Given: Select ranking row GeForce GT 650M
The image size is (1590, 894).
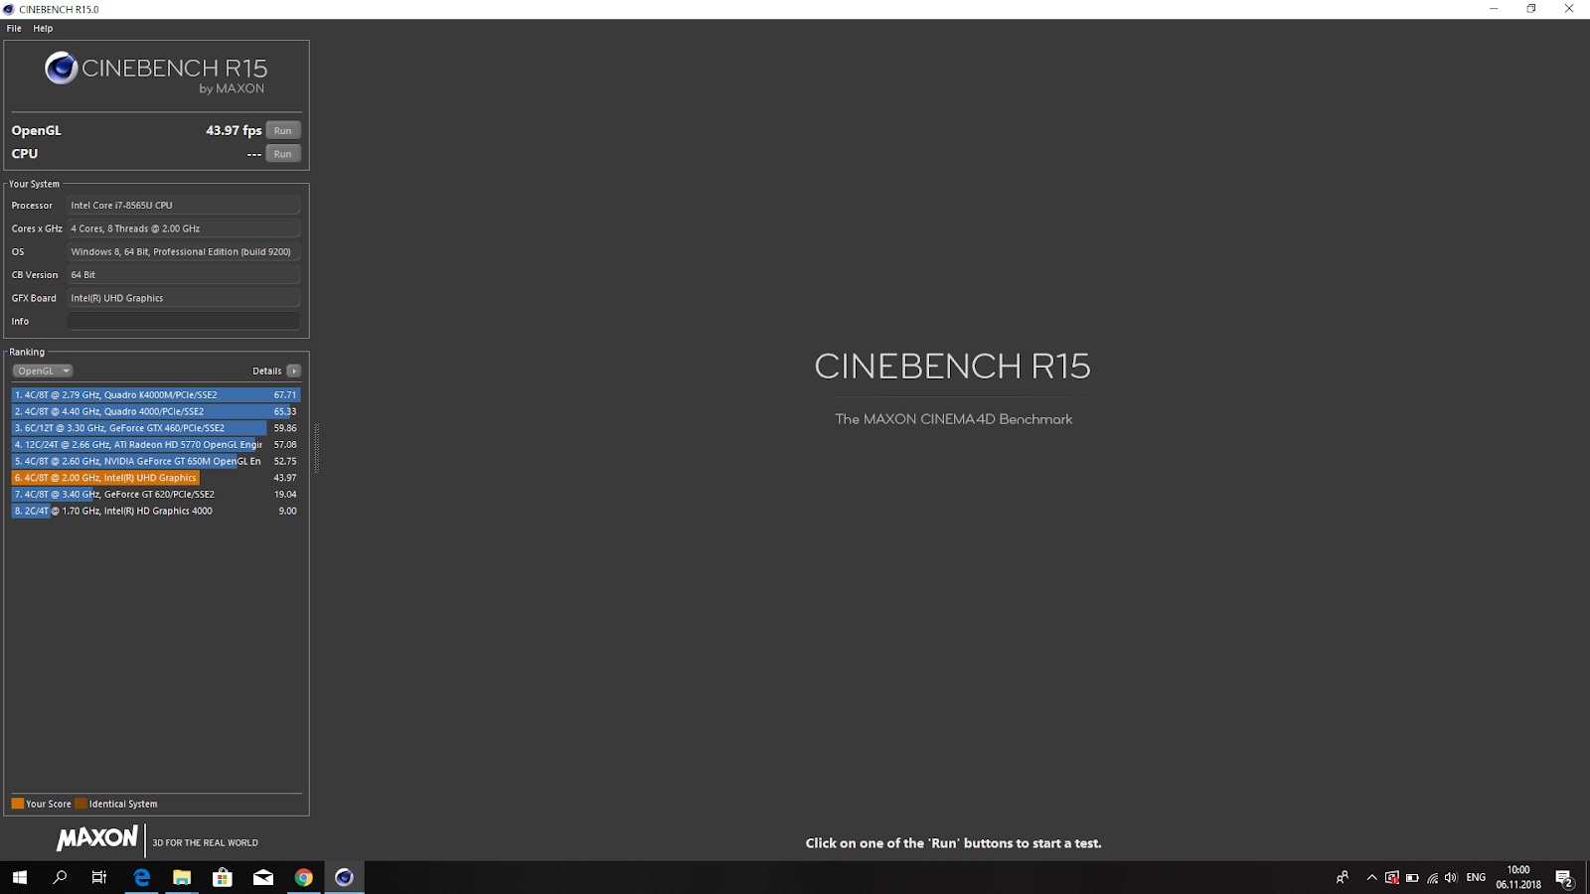Looking at the screenshot, I should pyautogui.click(x=156, y=461).
